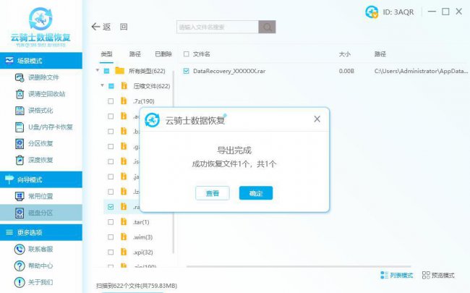470x293 pixels.
Task: Click the .tar(1) type label
Action: click(x=141, y=222)
